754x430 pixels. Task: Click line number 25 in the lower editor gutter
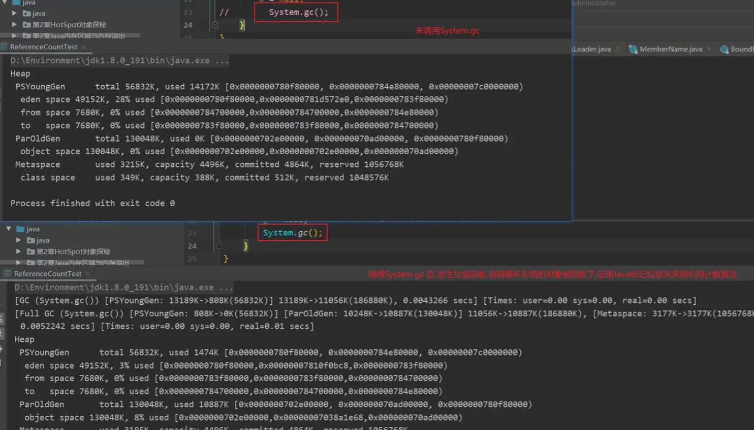pos(192,259)
